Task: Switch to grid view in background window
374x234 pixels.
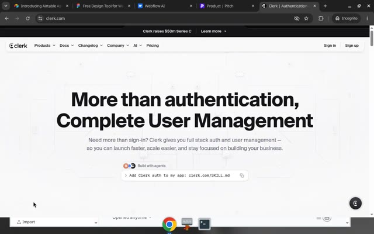Action: pyautogui.click(x=327, y=218)
